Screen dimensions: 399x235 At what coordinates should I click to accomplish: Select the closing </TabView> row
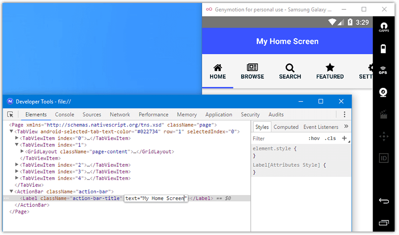(x=29, y=185)
